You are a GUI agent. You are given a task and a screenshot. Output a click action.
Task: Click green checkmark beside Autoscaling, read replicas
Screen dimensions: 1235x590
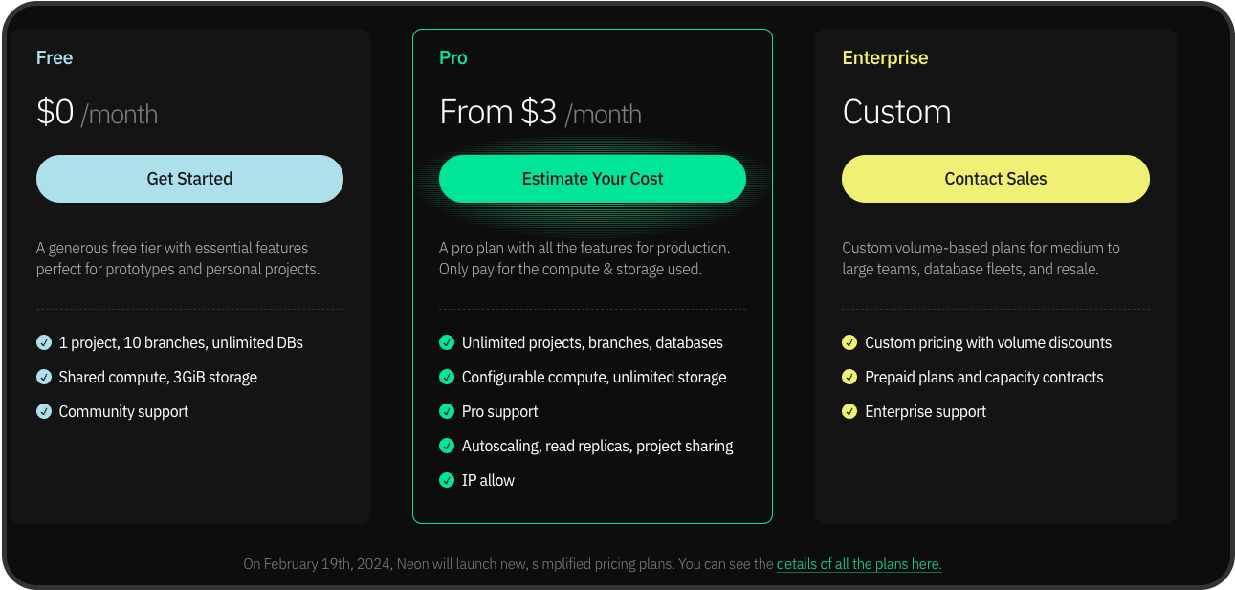447,446
